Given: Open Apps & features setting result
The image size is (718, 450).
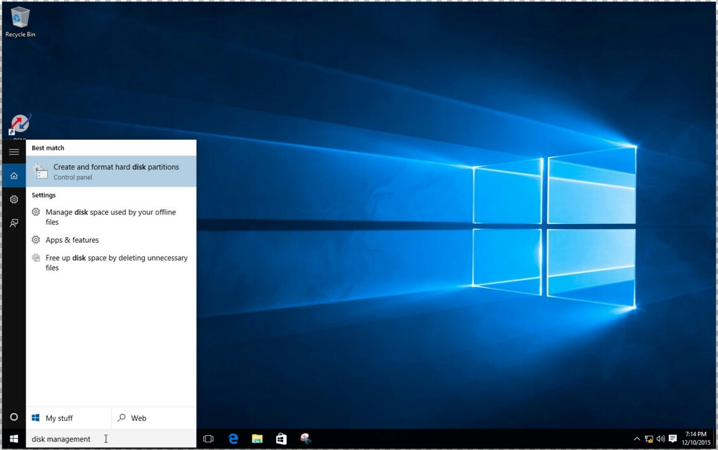Looking at the screenshot, I should tap(111, 240).
